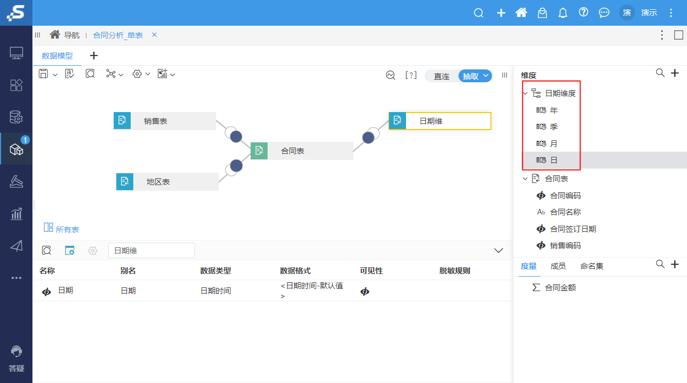Image resolution: width=687 pixels, height=383 pixels.
Task: Click the rename/alias check icon in the toolbar
Action: [x=69, y=74]
